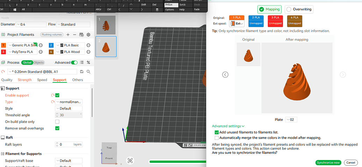
Task: Remove a filament with the minus icon
Action: (x=74, y=35)
